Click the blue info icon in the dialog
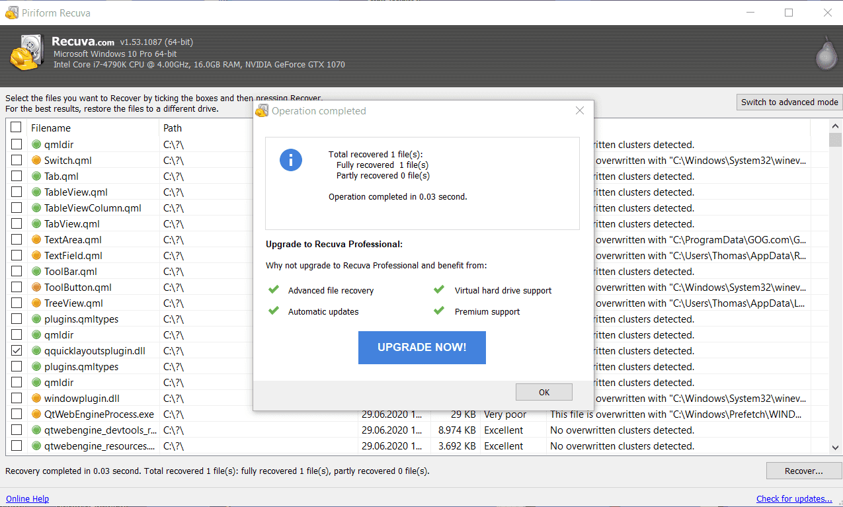Viewport: 843px width, 507px height. [x=291, y=159]
